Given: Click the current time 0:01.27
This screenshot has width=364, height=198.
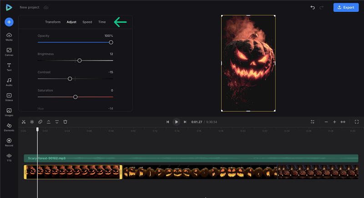Looking at the screenshot, I should point(197,122).
